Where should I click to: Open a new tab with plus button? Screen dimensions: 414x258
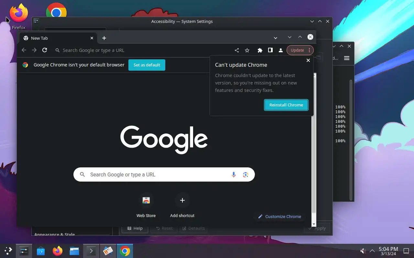[x=104, y=38]
